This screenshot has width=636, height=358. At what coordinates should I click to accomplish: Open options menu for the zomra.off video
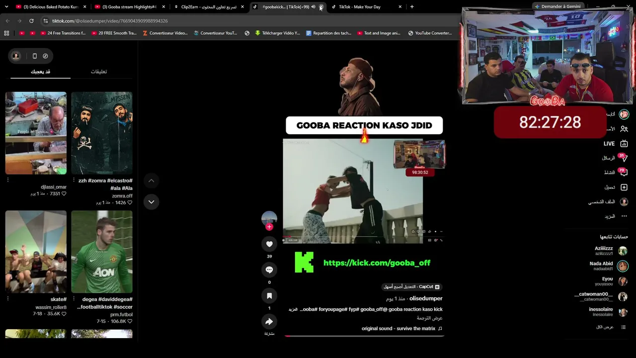(x=74, y=179)
